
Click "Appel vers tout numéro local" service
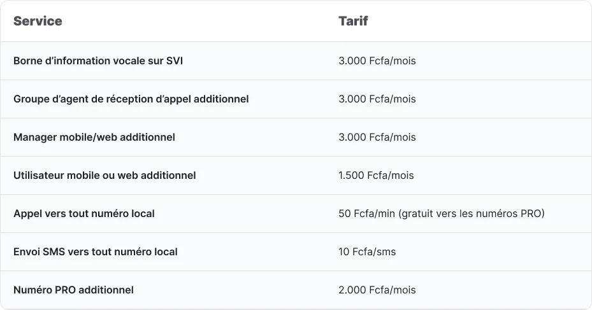pos(83,214)
